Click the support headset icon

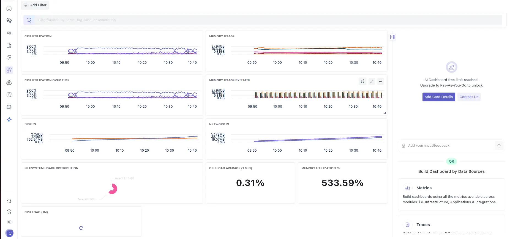pos(9,201)
